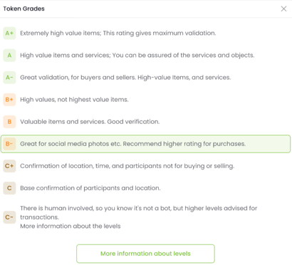292x265 pixels.
Task: Open More information about levels button
Action: point(145,254)
